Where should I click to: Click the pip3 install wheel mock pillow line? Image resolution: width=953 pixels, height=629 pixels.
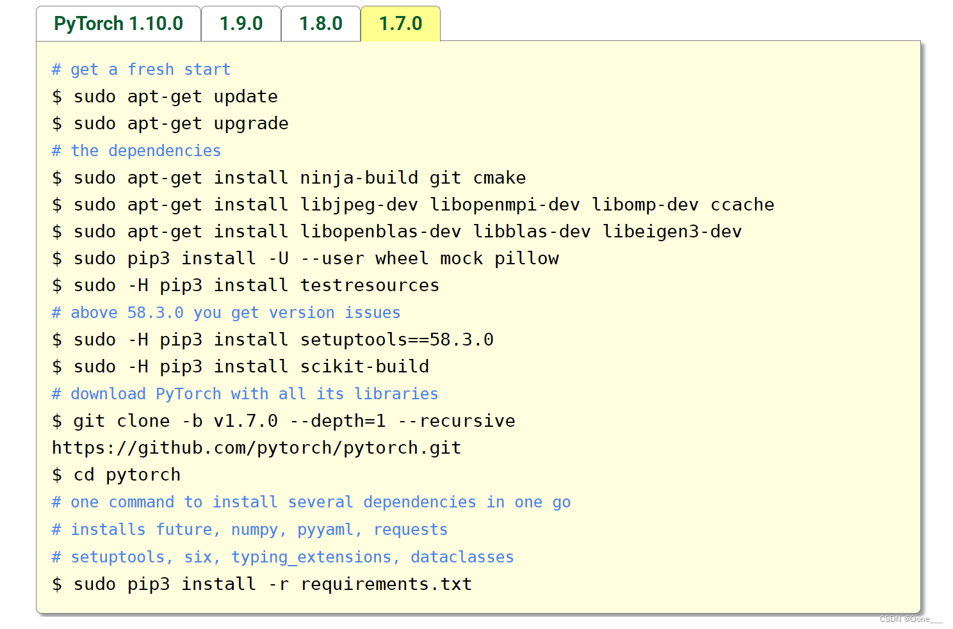[x=305, y=259]
